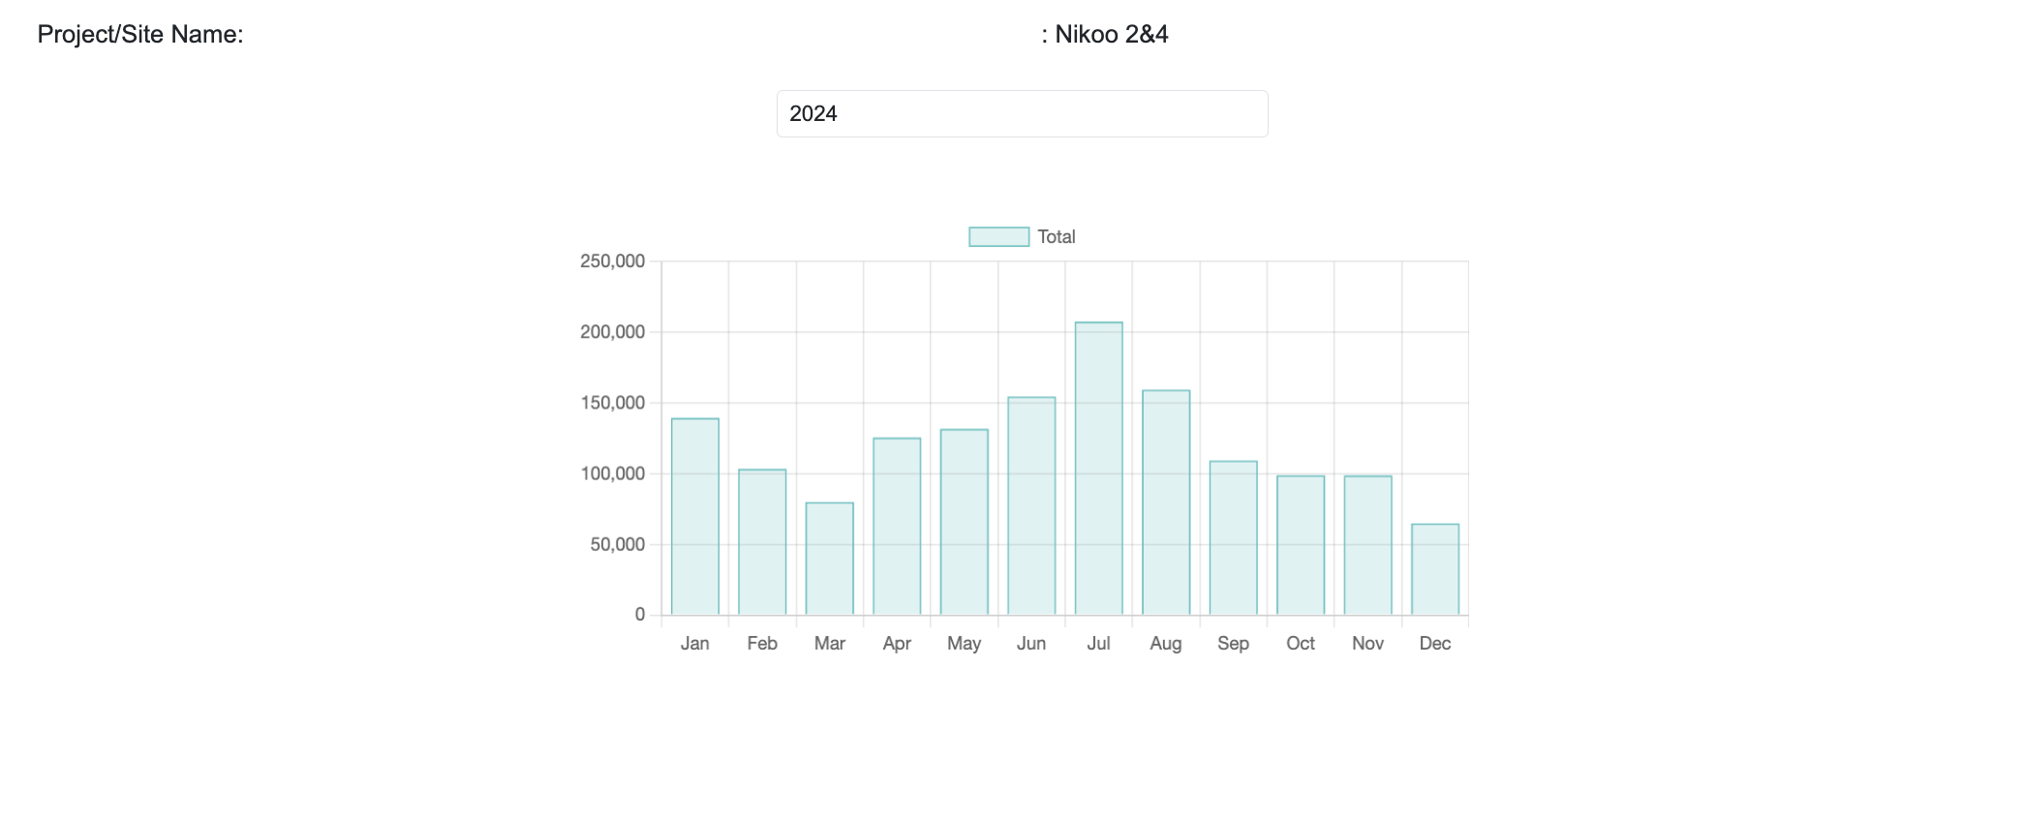Viewport: 2024px width, 819px height.
Task: Select the June bar
Action: (1031, 506)
